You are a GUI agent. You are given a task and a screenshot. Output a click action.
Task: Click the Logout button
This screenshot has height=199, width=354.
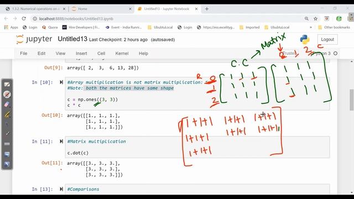point(327,39)
